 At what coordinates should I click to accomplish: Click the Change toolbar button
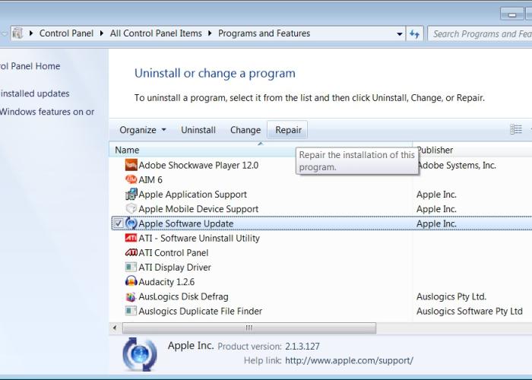[x=245, y=130]
